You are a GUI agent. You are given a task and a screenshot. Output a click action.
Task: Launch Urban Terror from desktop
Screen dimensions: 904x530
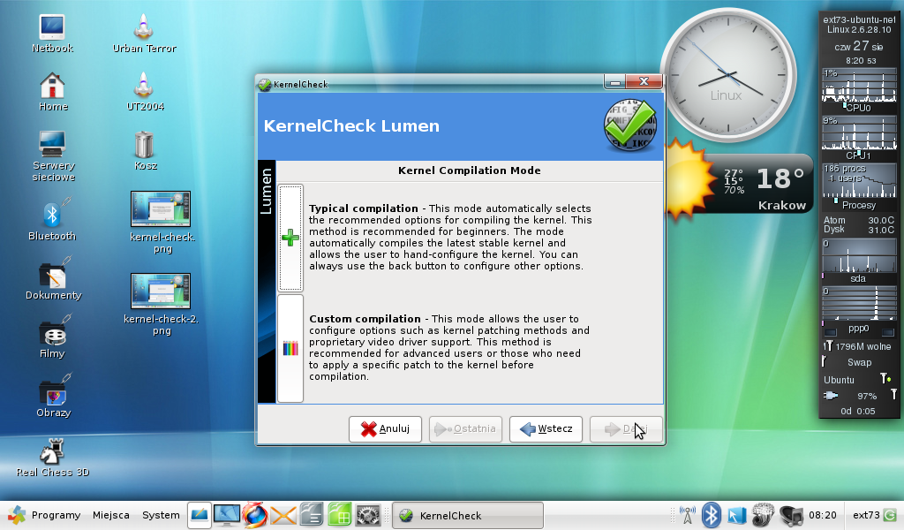[144, 34]
